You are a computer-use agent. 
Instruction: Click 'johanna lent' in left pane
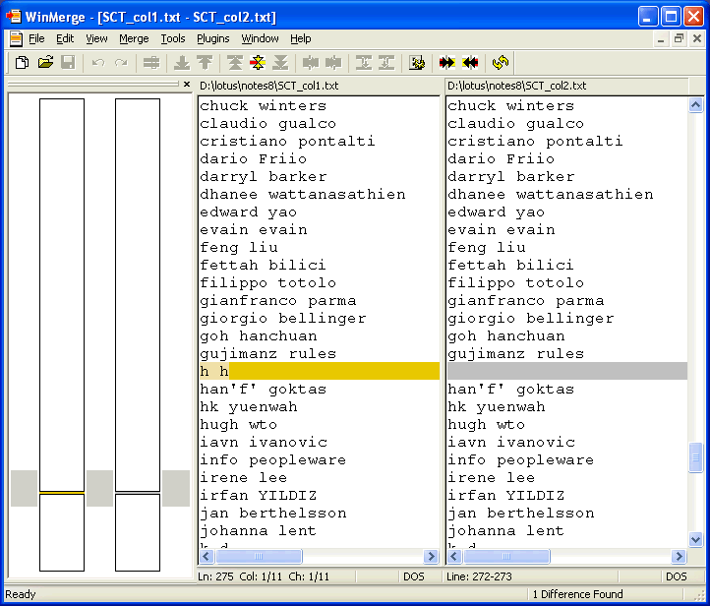(258, 531)
